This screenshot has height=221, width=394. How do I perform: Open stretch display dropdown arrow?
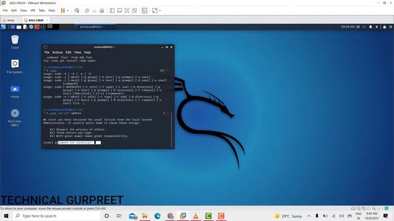pyautogui.click(x=160, y=10)
